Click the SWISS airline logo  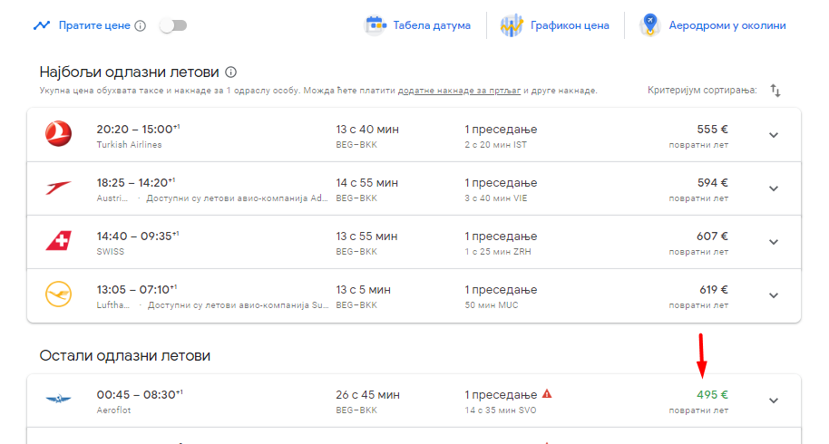click(x=59, y=241)
